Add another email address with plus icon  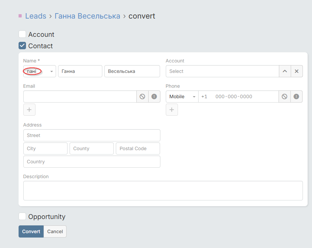tap(29, 110)
